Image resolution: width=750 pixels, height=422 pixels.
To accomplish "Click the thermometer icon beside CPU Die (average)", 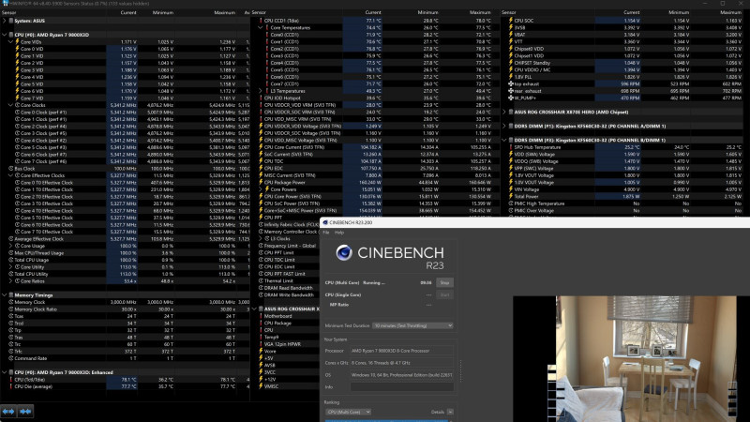I will click(11, 386).
